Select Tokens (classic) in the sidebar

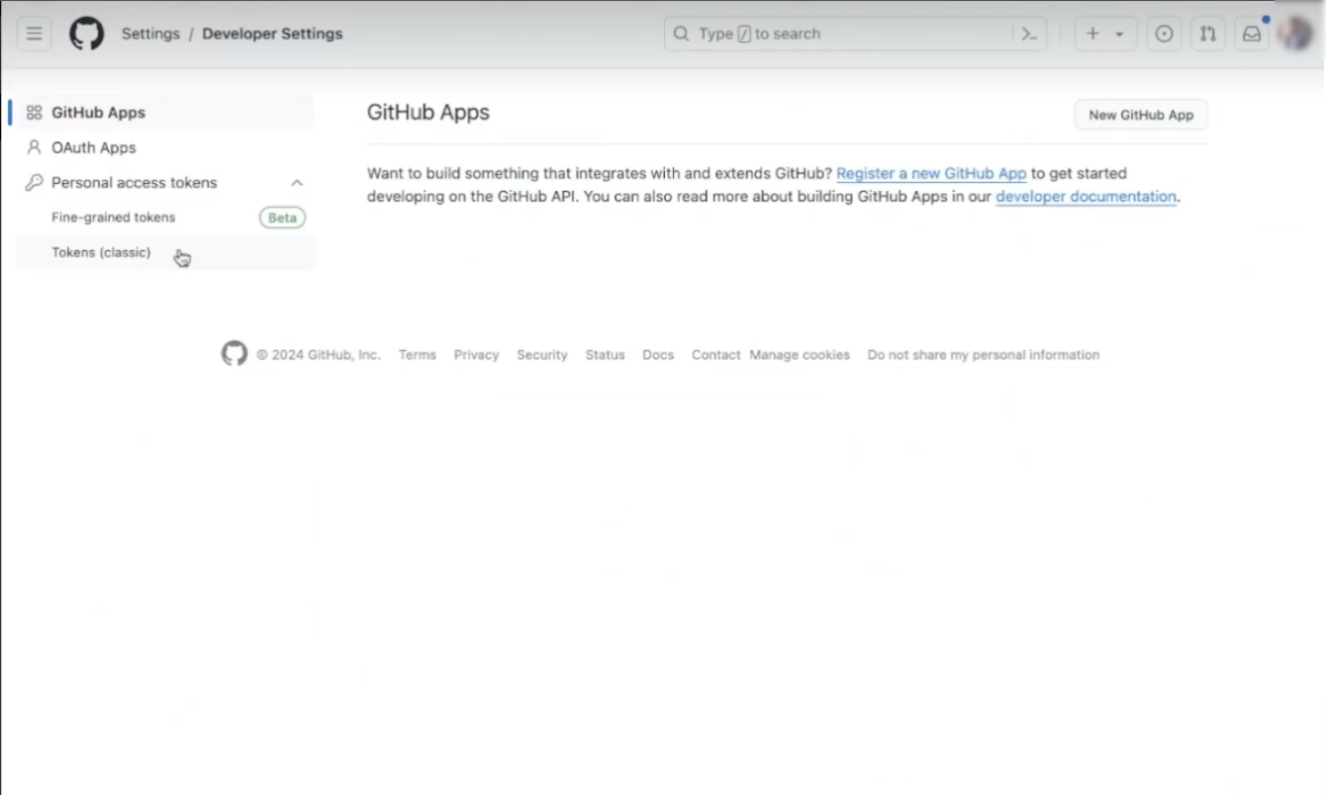click(x=101, y=252)
